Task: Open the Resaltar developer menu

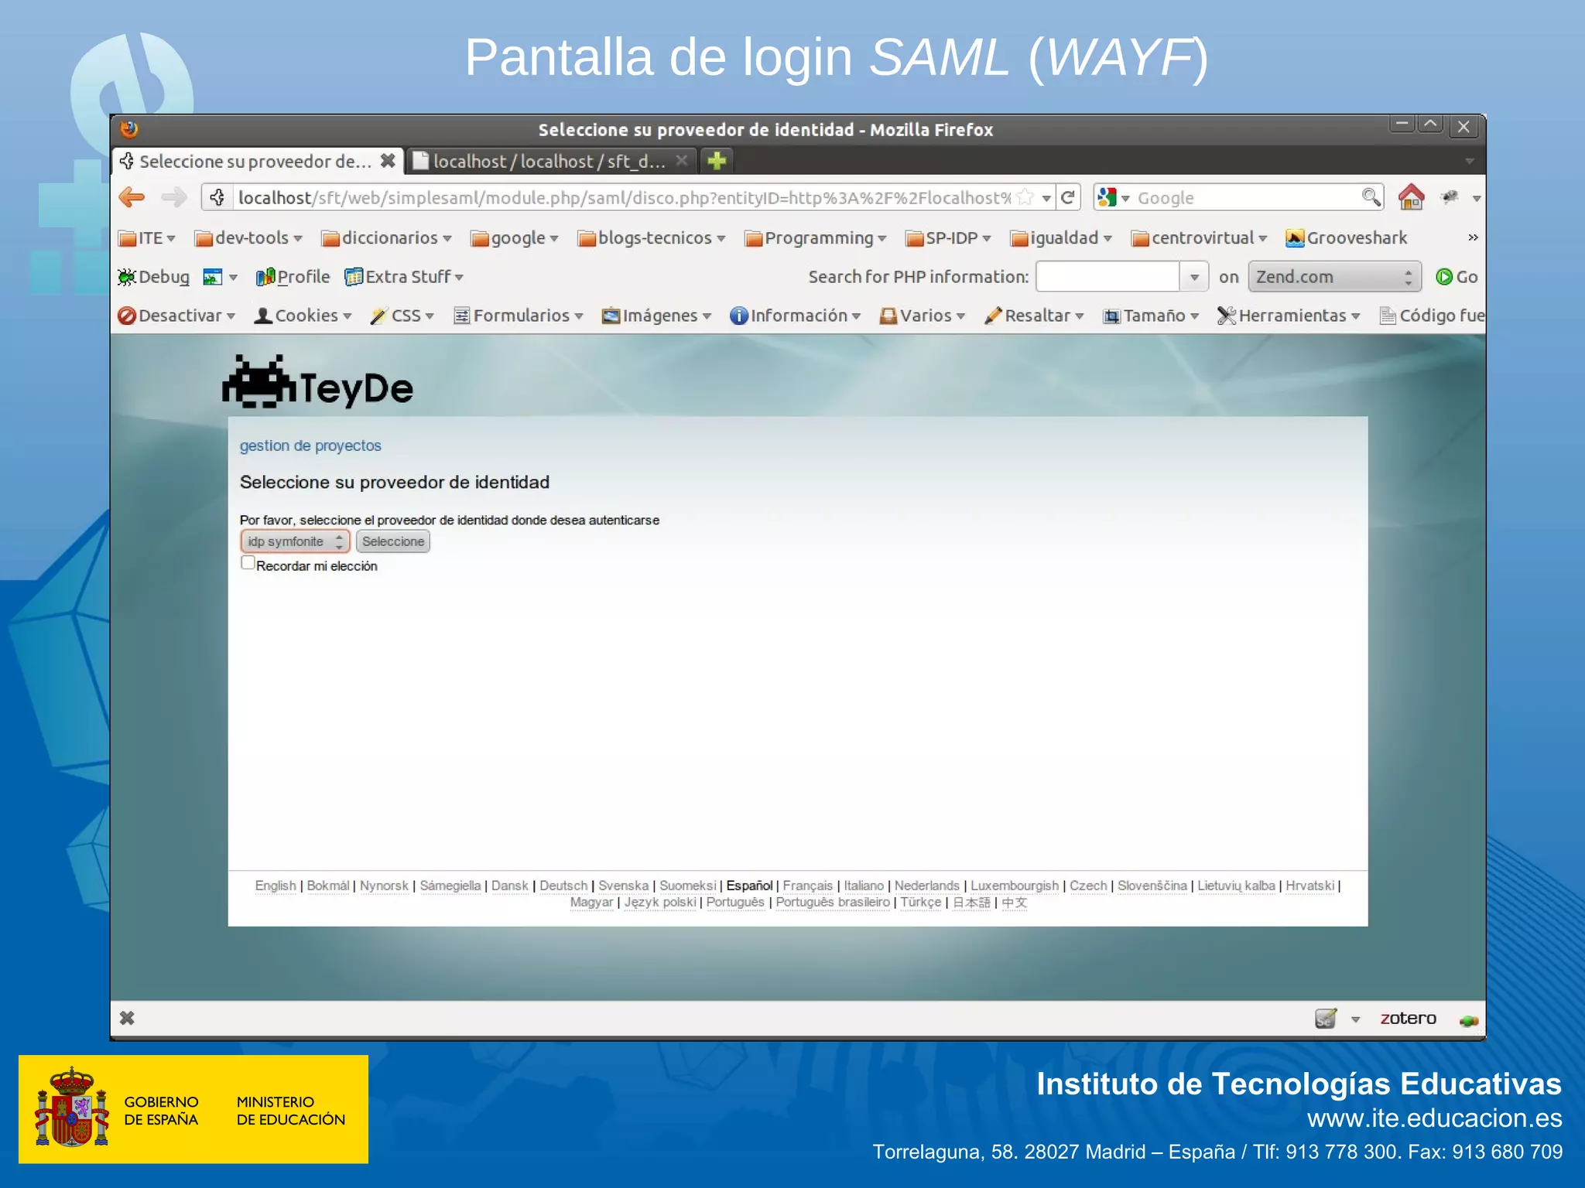Action: click(1033, 316)
